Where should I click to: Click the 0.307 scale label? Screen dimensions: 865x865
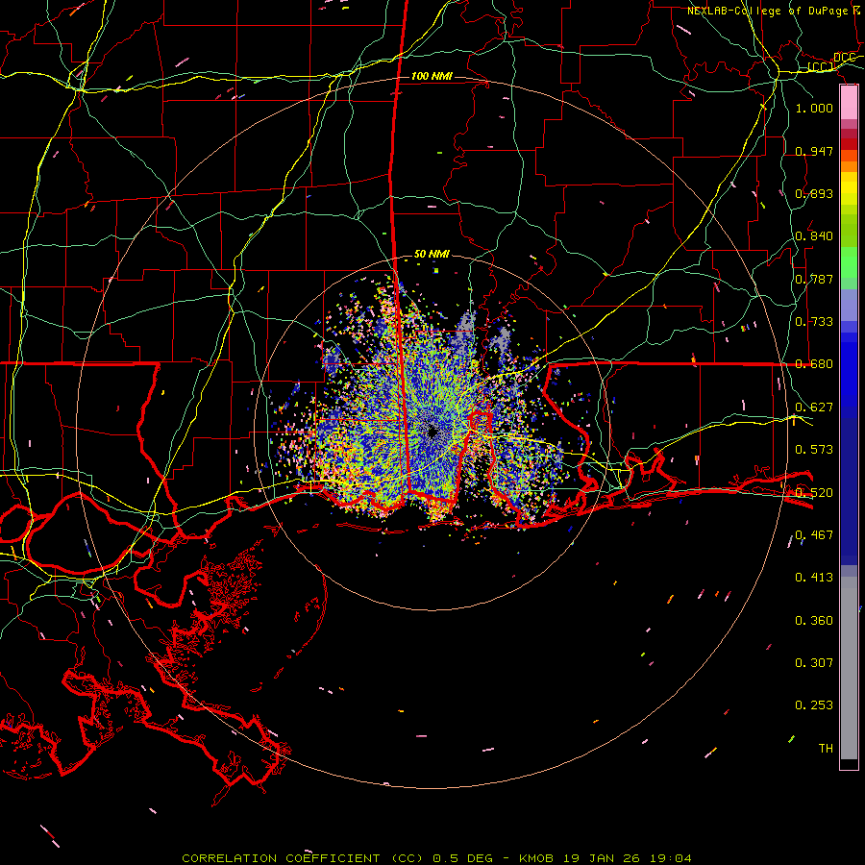pyautogui.click(x=814, y=663)
